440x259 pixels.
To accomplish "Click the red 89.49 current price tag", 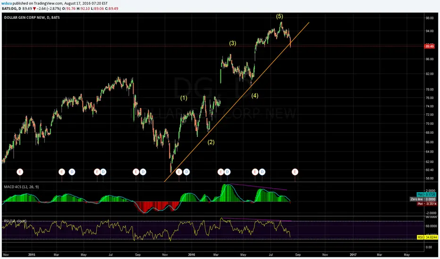I will 429,46.
